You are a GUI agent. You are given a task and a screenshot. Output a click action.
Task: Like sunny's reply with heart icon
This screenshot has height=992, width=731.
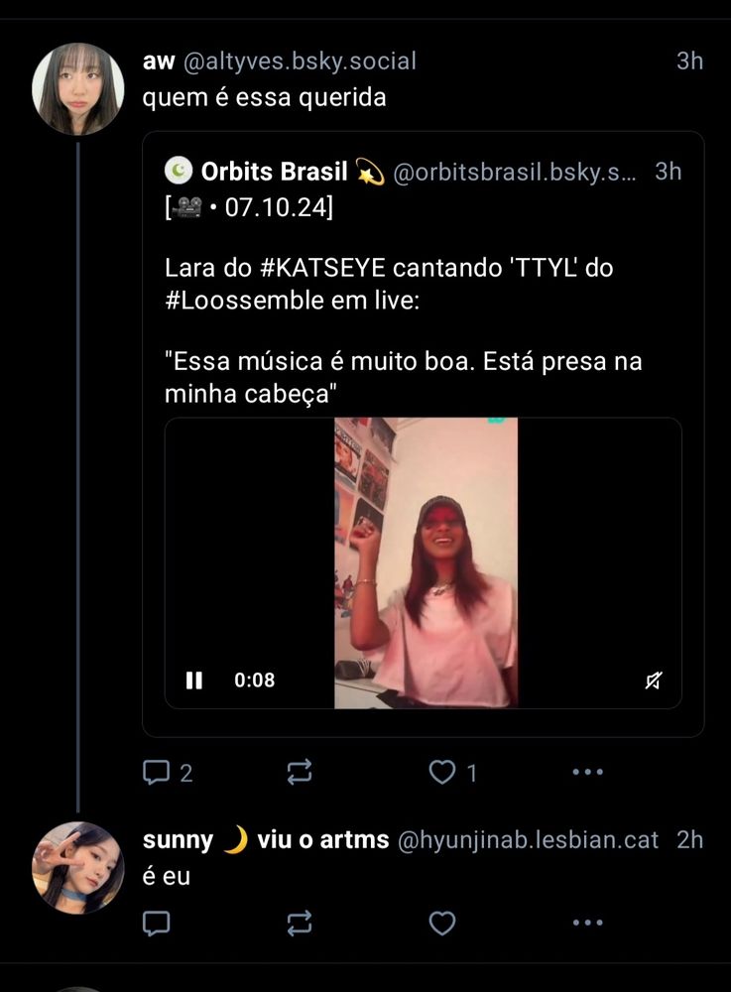click(x=442, y=923)
